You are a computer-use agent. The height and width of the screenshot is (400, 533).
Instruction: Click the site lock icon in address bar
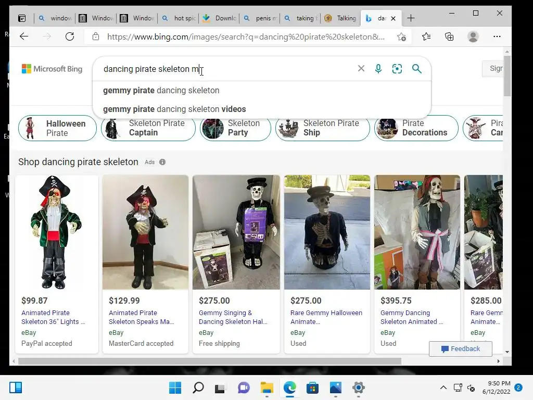96,36
